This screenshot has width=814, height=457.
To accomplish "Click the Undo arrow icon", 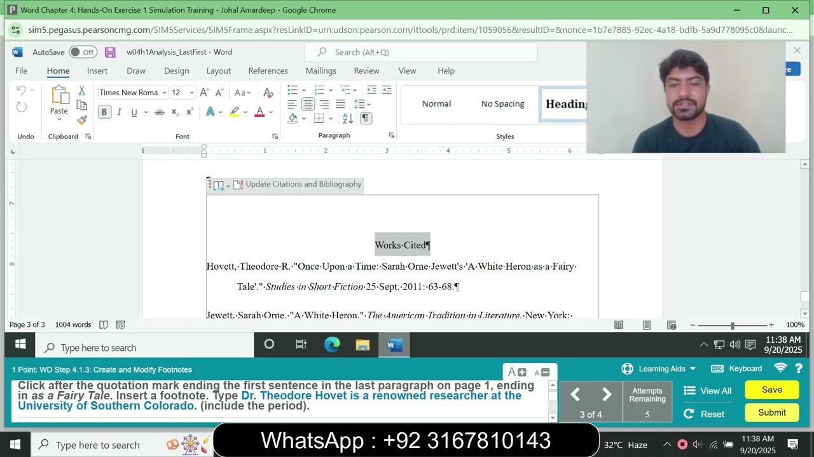I will (x=21, y=91).
